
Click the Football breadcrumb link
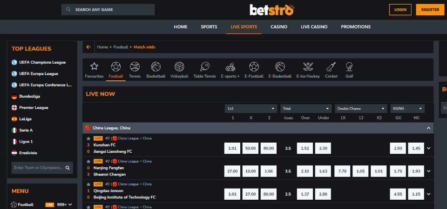pyautogui.click(x=121, y=47)
